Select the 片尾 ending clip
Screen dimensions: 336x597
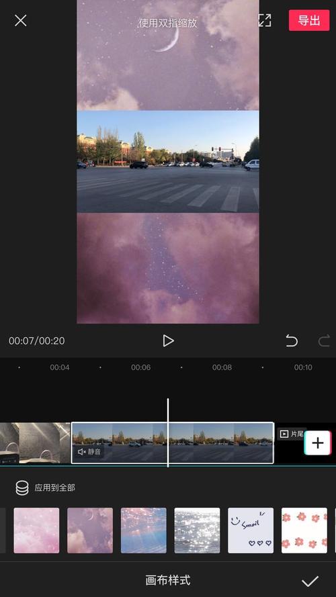[292, 434]
